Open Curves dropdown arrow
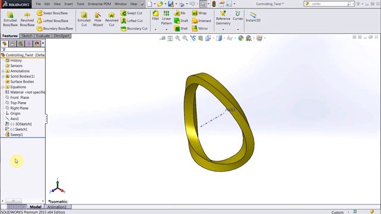Viewport: 381px width, 214px height. click(238, 30)
